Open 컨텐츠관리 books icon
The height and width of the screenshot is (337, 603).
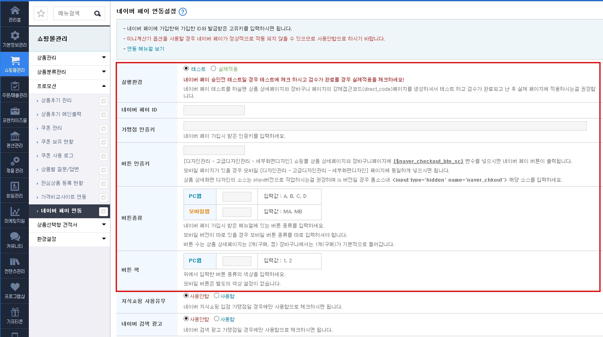click(x=15, y=262)
